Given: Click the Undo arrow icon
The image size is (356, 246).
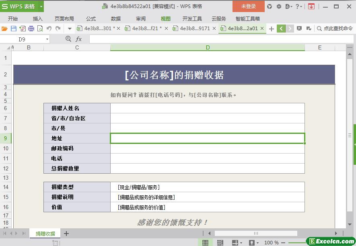Looking at the screenshot, I should [x=49, y=29].
